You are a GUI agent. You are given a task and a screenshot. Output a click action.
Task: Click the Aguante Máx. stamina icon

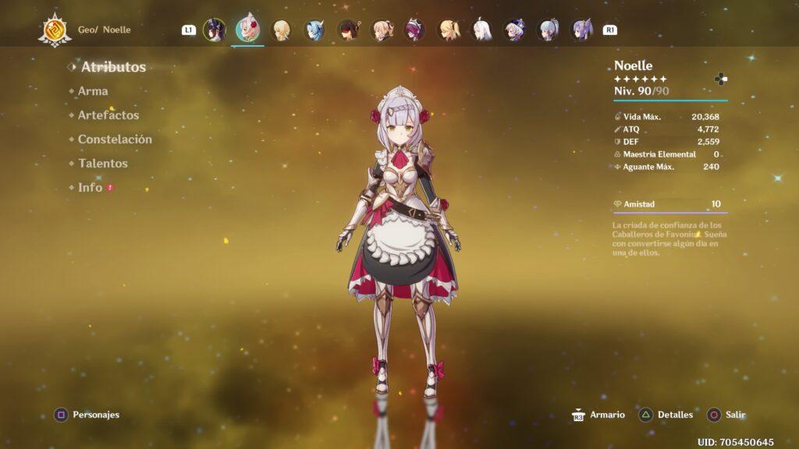(x=618, y=167)
